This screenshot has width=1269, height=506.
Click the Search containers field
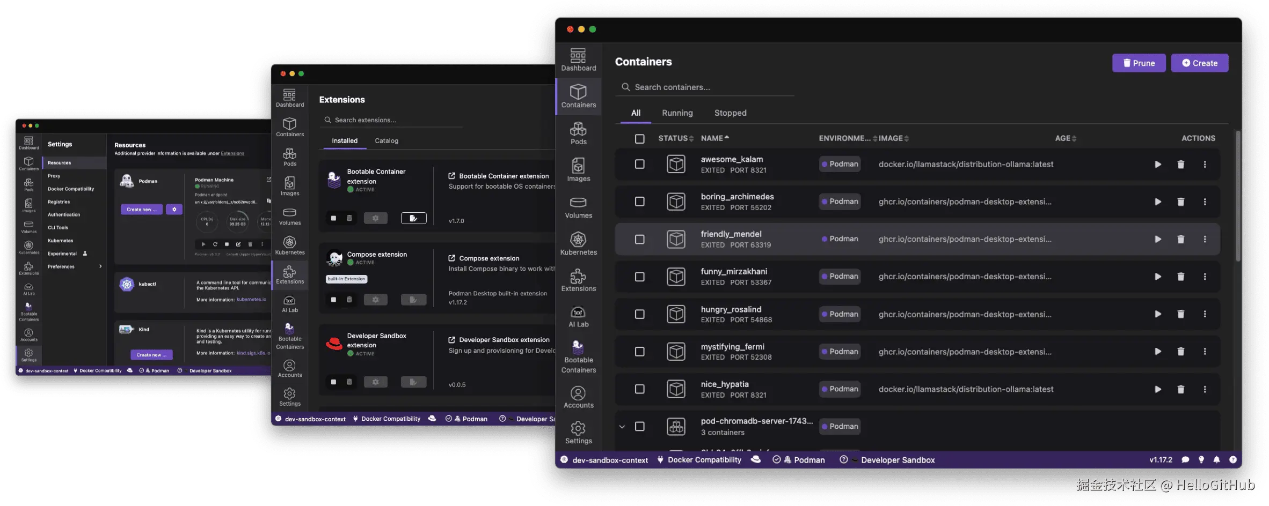click(704, 87)
